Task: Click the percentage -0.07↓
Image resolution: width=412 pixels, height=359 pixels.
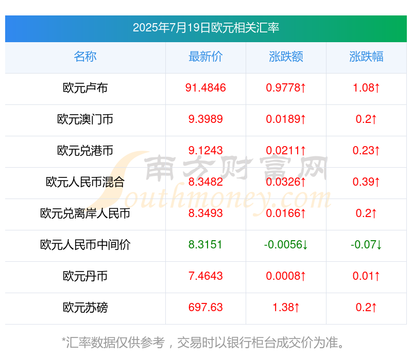Action: click(366, 245)
